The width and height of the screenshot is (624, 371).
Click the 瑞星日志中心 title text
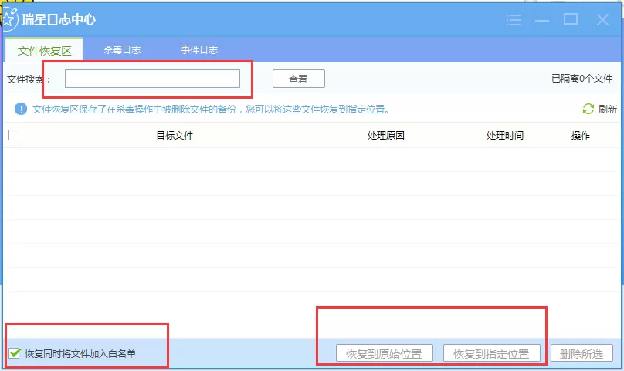[x=59, y=19]
